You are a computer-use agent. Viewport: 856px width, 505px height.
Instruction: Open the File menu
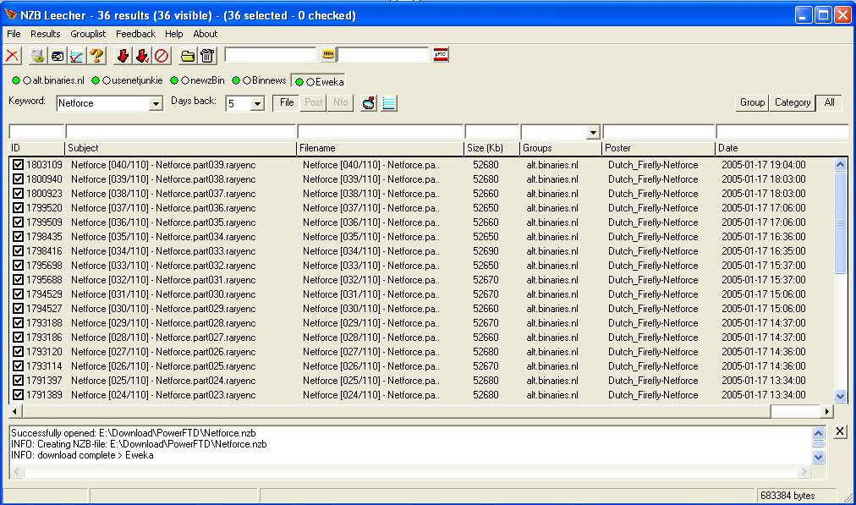pyautogui.click(x=14, y=34)
